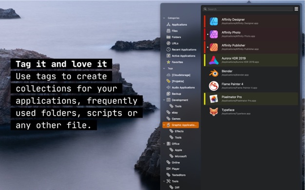
Task: Launch Affinity Photo from list
Action: click(x=251, y=34)
